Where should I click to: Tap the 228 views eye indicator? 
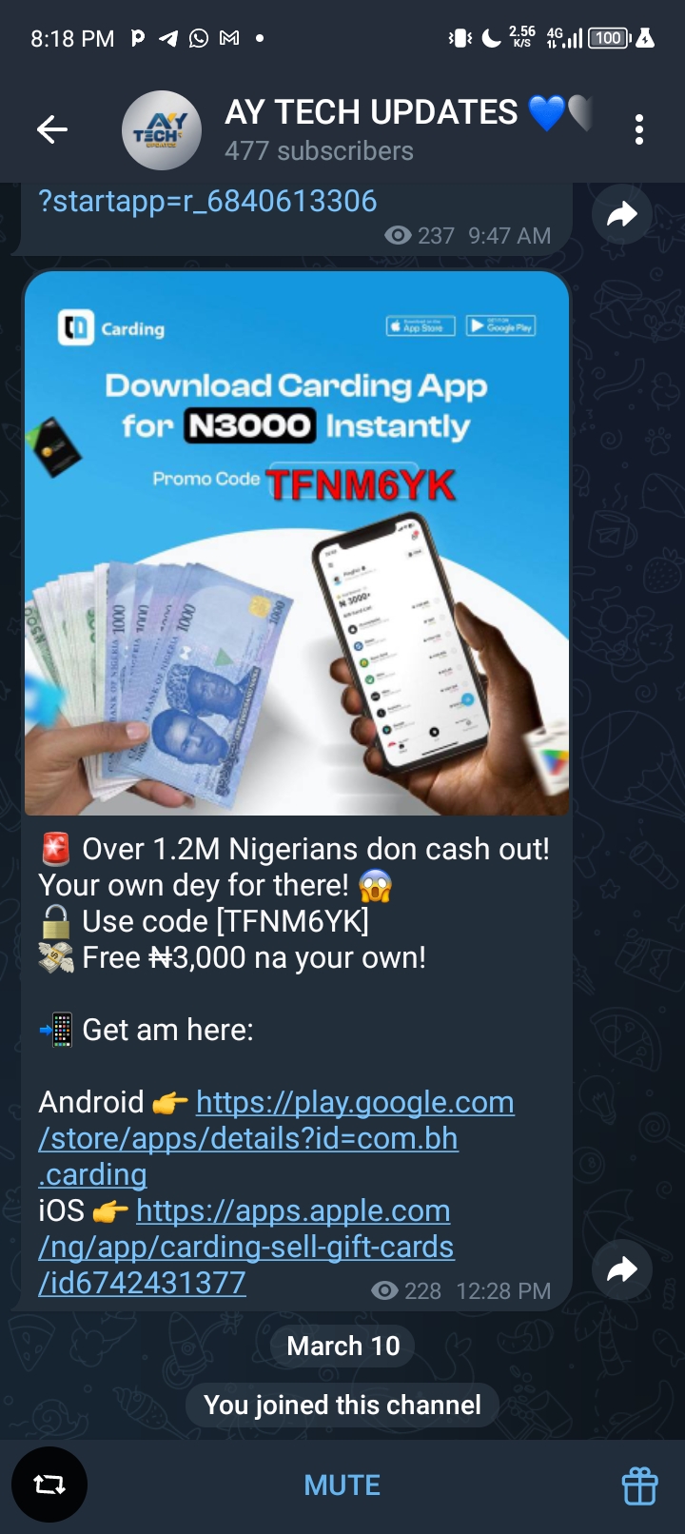click(x=406, y=1290)
